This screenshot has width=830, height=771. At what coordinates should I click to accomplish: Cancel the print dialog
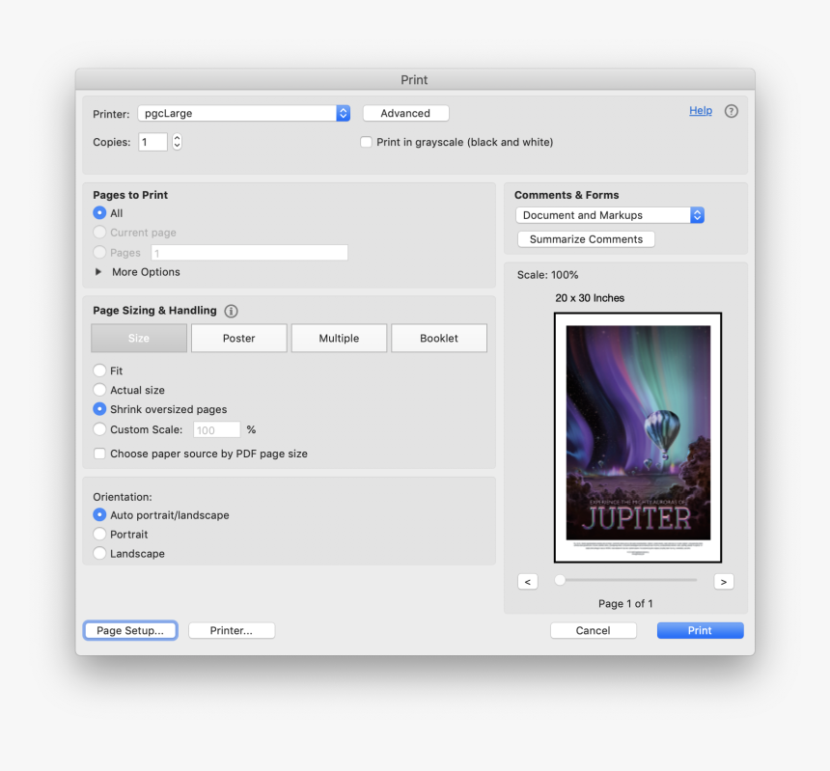[x=594, y=630]
